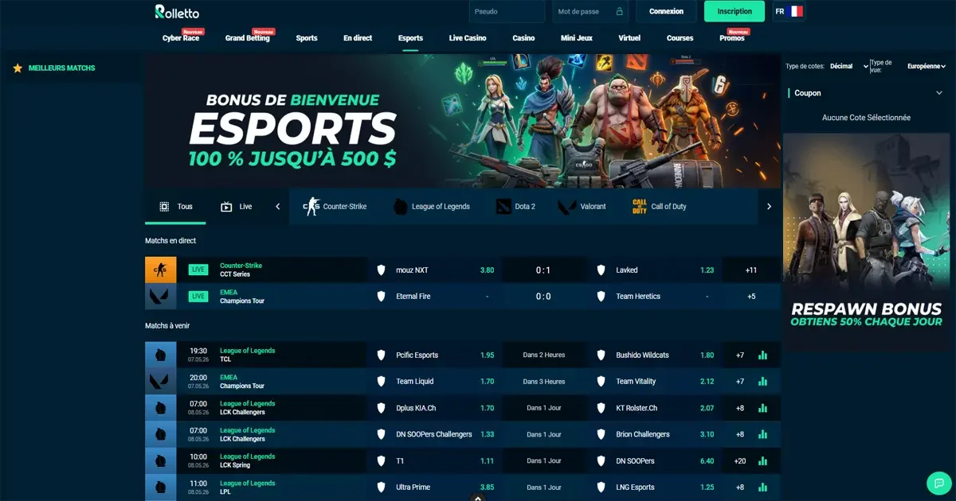Screen dimensions: 956x501
Task: Open the Cyber Race menu item
Action: (x=181, y=38)
